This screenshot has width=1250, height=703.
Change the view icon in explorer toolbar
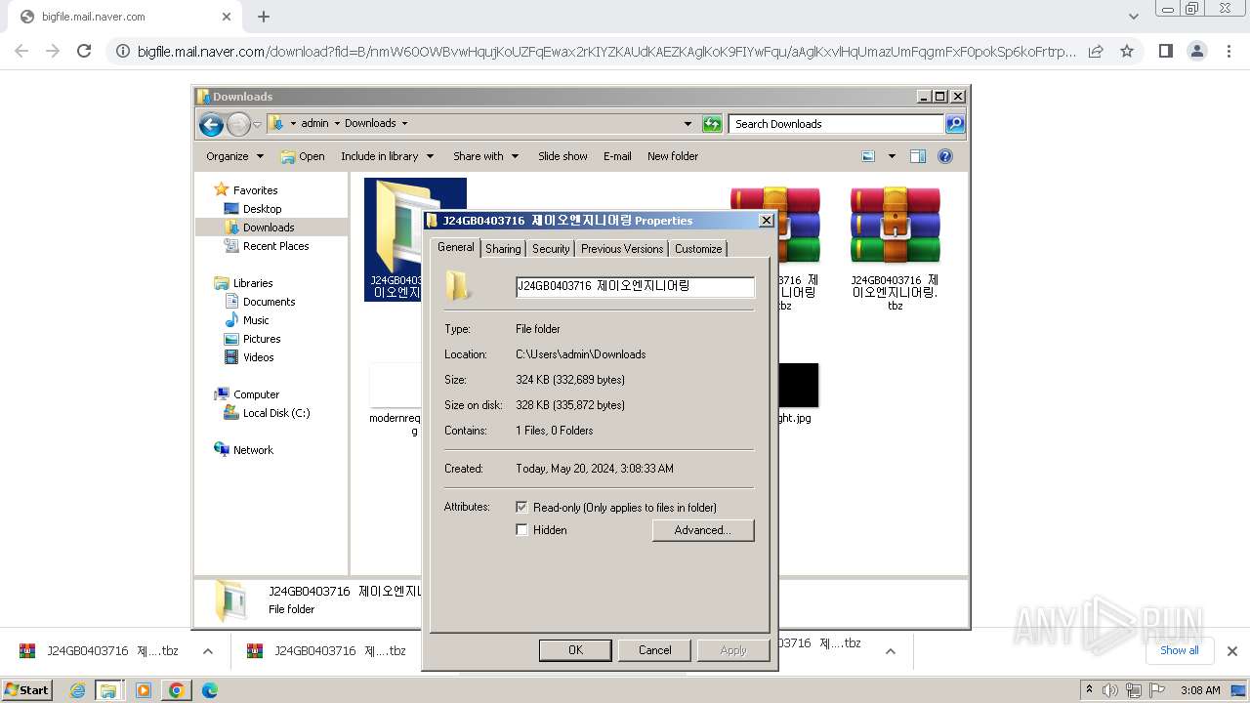pos(868,156)
